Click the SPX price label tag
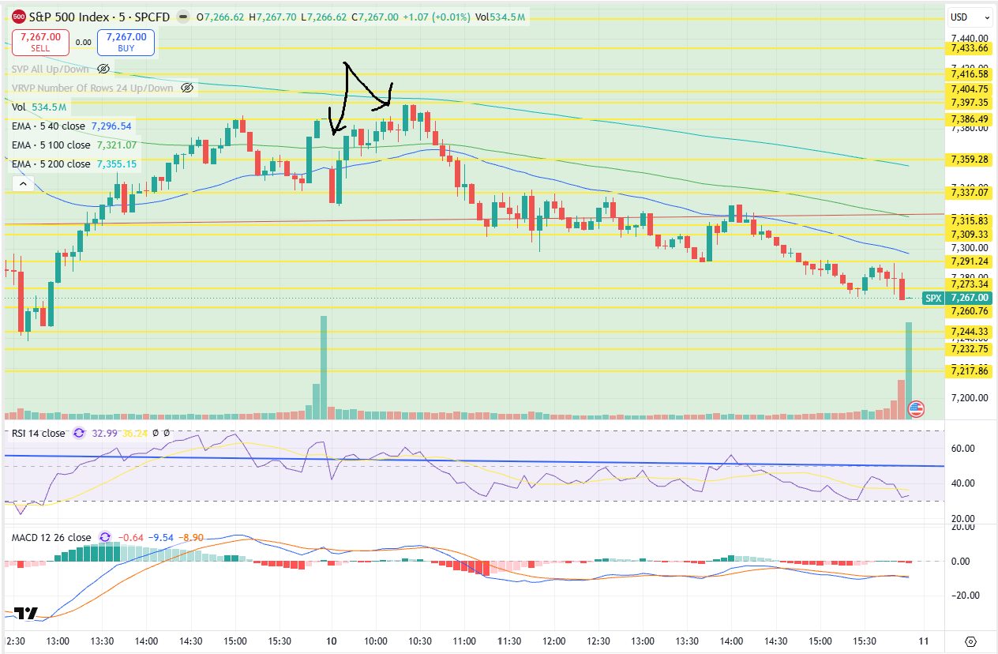Image resolution: width=998 pixels, height=654 pixels. [x=934, y=298]
